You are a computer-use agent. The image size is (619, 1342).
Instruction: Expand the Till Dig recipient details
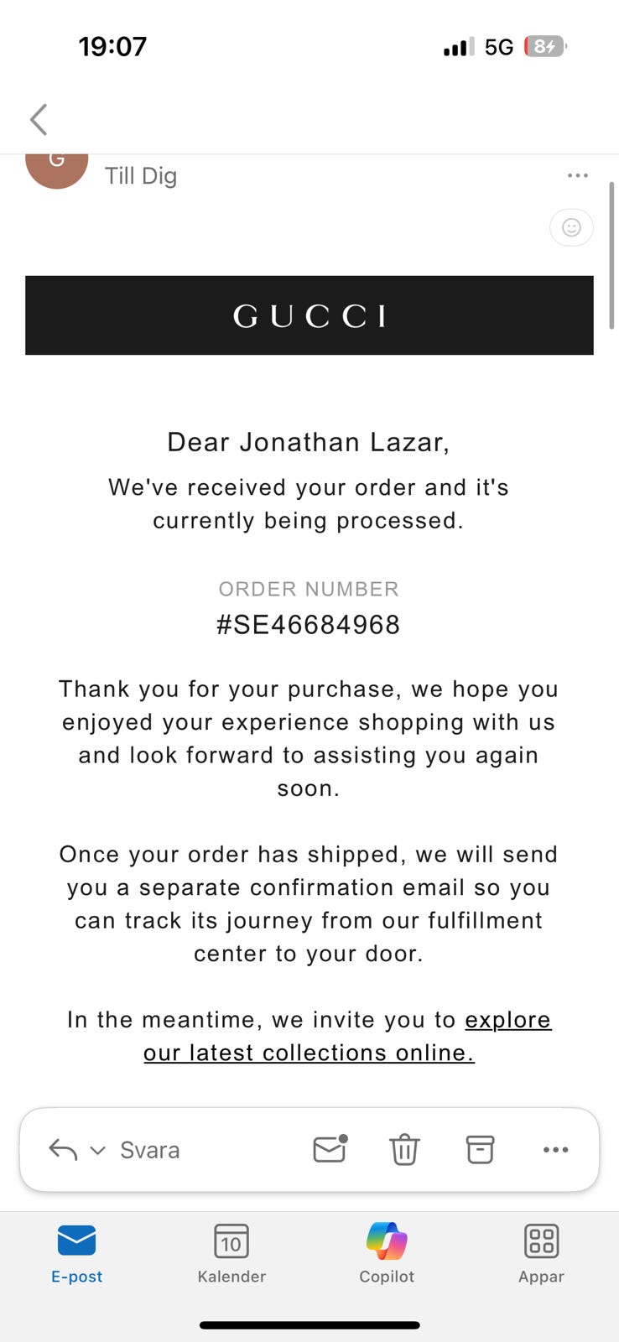tap(141, 176)
